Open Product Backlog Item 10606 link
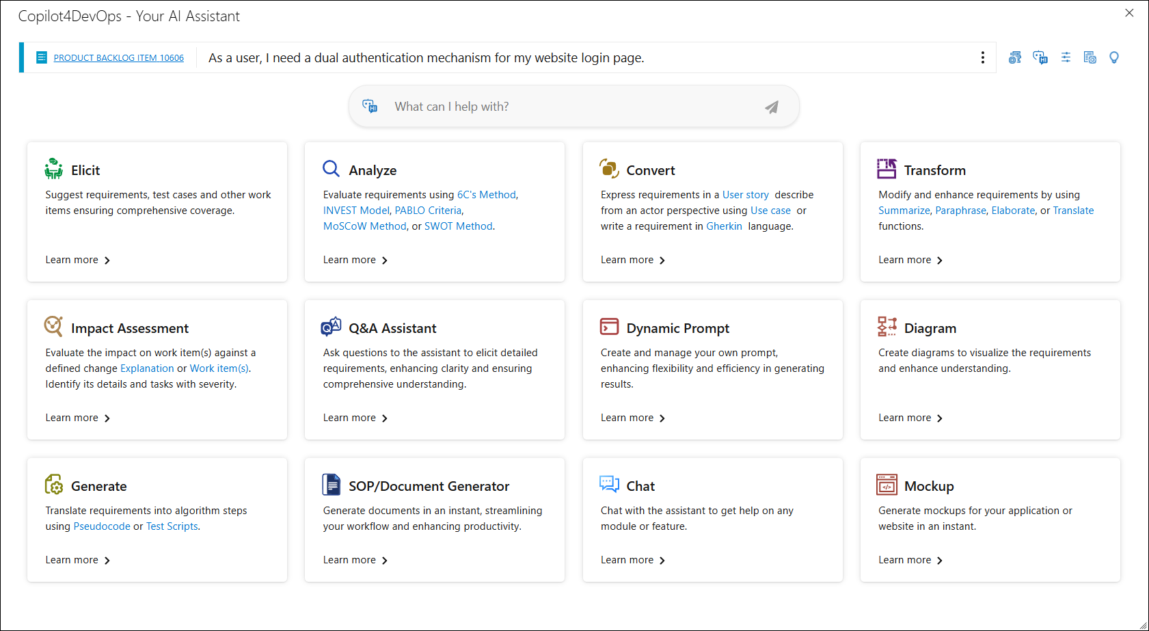 tap(119, 58)
